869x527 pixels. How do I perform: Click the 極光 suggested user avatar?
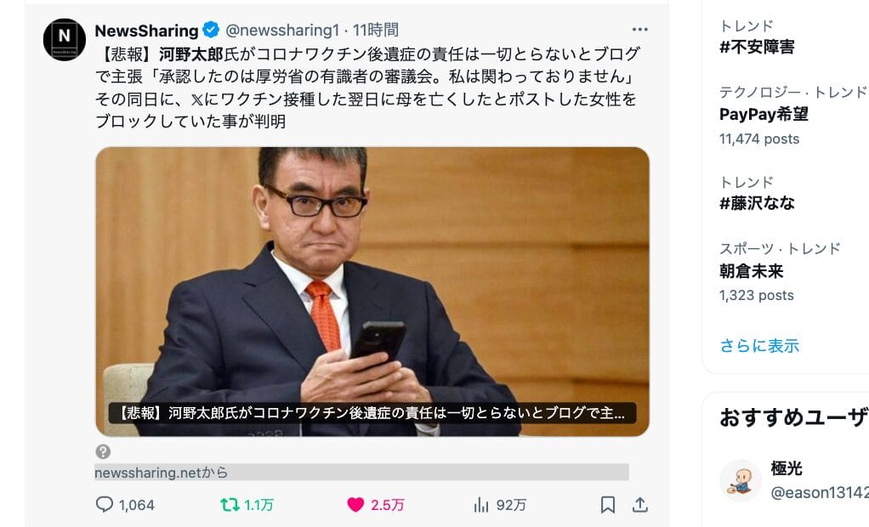pyautogui.click(x=741, y=480)
